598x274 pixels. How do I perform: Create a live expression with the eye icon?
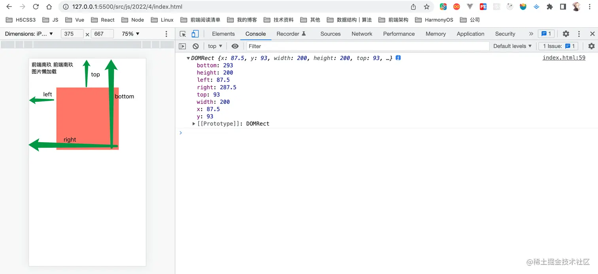click(x=235, y=46)
